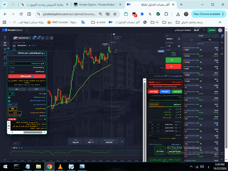Open the H3 timeframe dropdown below chart
This screenshot has height=171, width=228.
click(16, 144)
